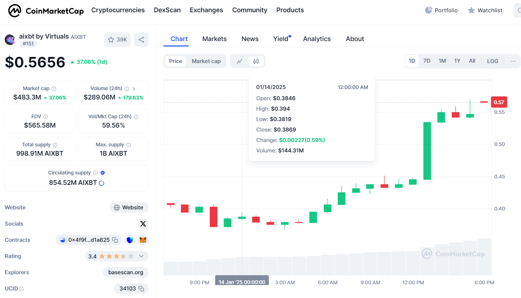The width and height of the screenshot is (521, 298).
Task: Click the Market cap info icon
Action: 54,89
